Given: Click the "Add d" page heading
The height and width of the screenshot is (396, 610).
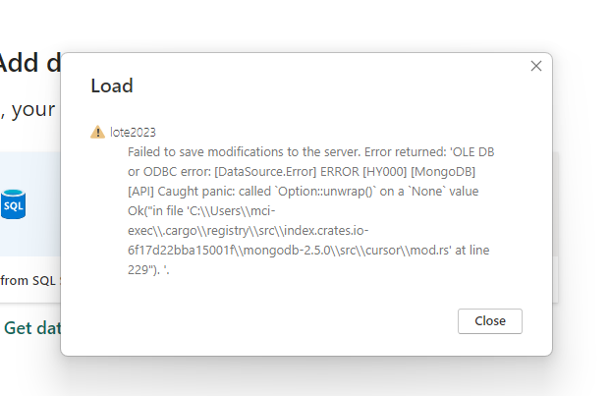Looking at the screenshot, I should click(29, 63).
